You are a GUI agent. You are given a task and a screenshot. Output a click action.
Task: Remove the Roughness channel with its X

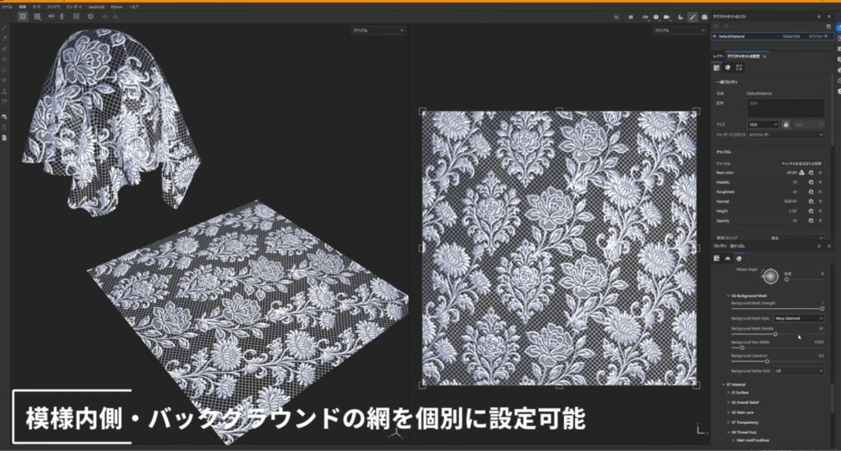tap(820, 192)
